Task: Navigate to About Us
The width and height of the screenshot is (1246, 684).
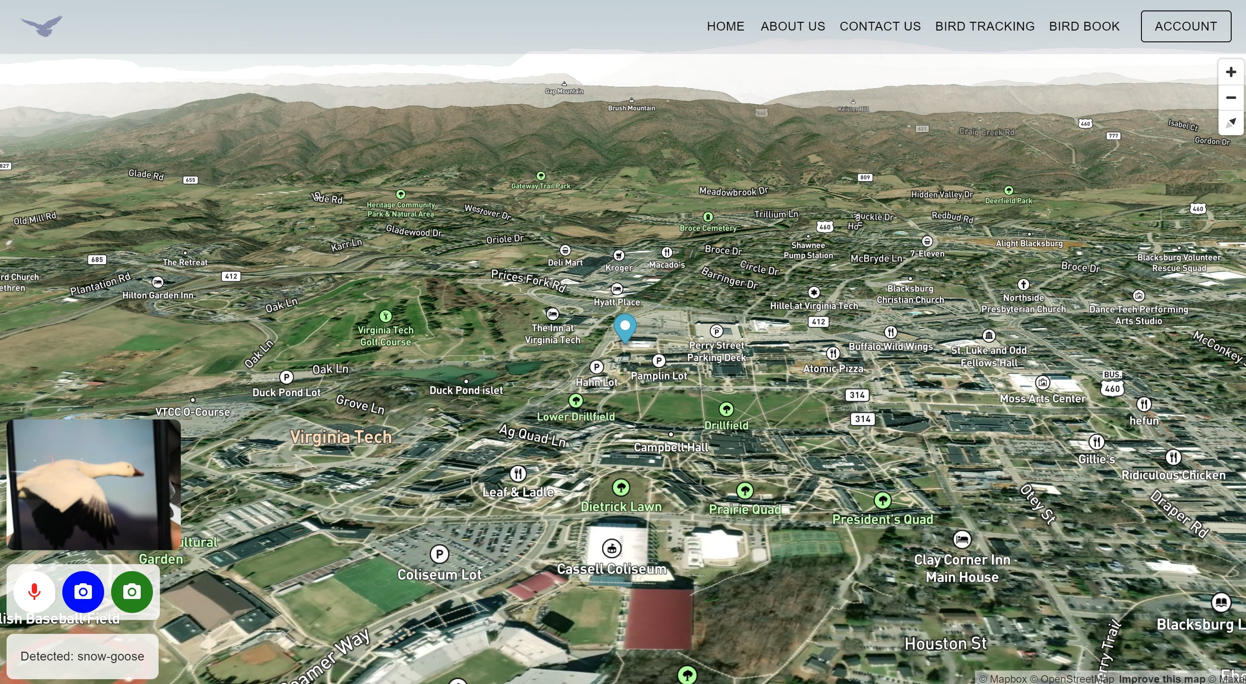Action: point(792,26)
